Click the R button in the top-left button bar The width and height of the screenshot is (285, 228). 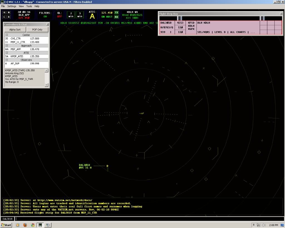[9, 17]
